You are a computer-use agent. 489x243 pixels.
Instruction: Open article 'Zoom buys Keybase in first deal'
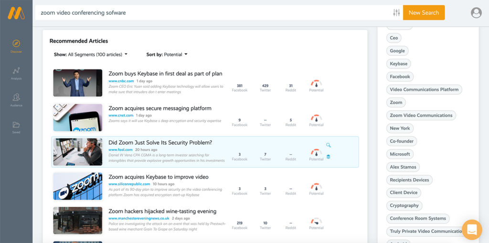pos(165,74)
